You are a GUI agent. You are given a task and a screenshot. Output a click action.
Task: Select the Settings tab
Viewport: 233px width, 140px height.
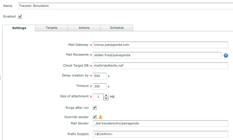[x=19, y=28]
